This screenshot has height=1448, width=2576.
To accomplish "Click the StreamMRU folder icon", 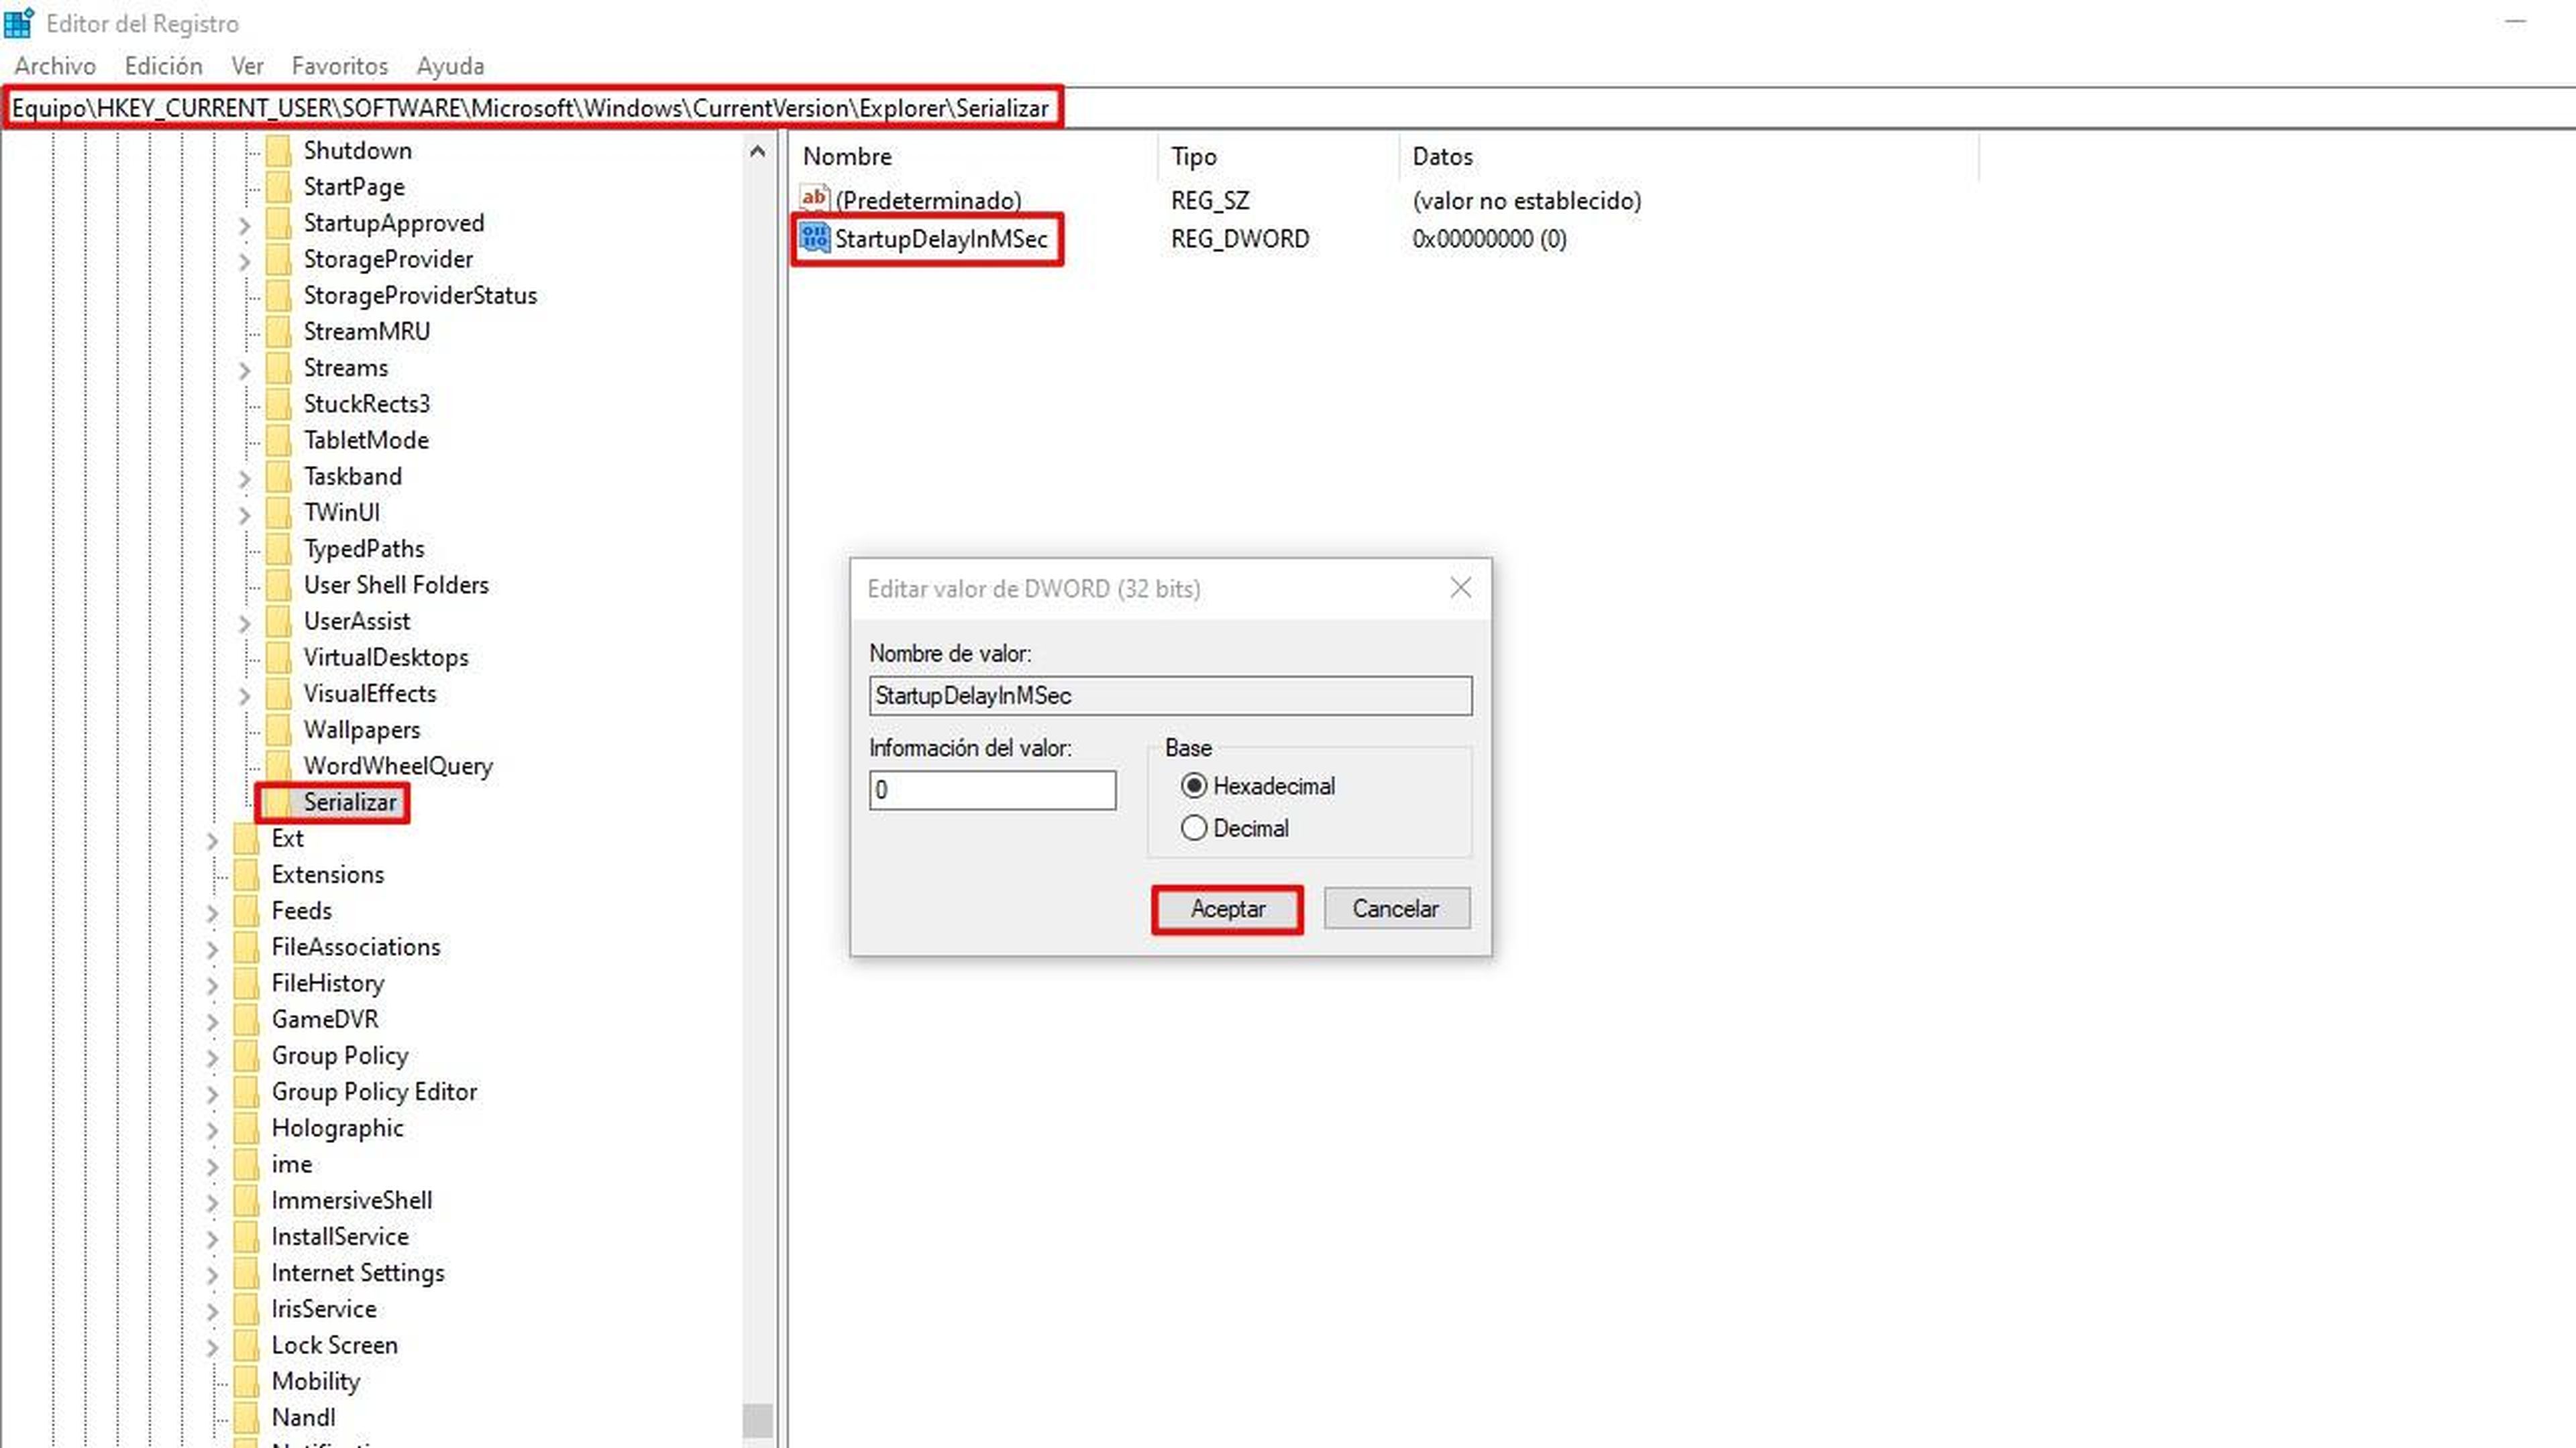I will 279,332.
